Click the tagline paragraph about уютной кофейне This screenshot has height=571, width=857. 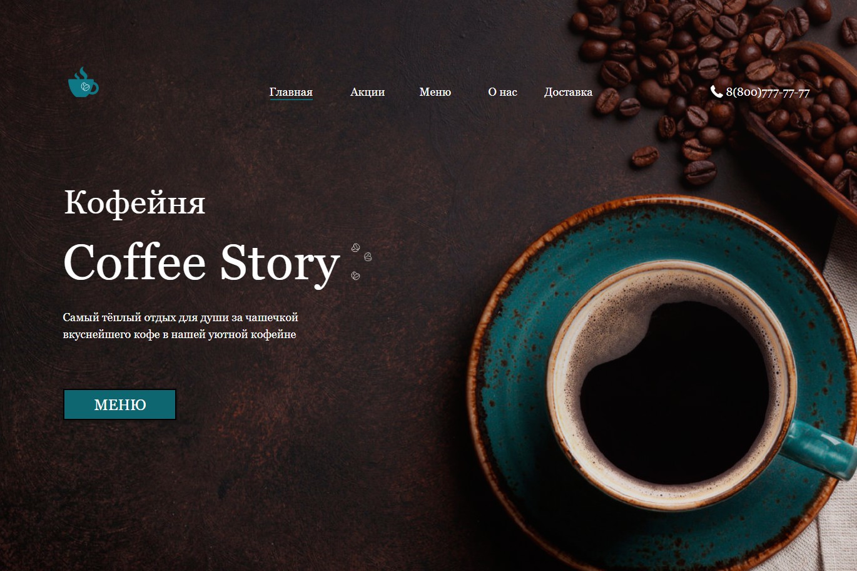click(x=180, y=326)
